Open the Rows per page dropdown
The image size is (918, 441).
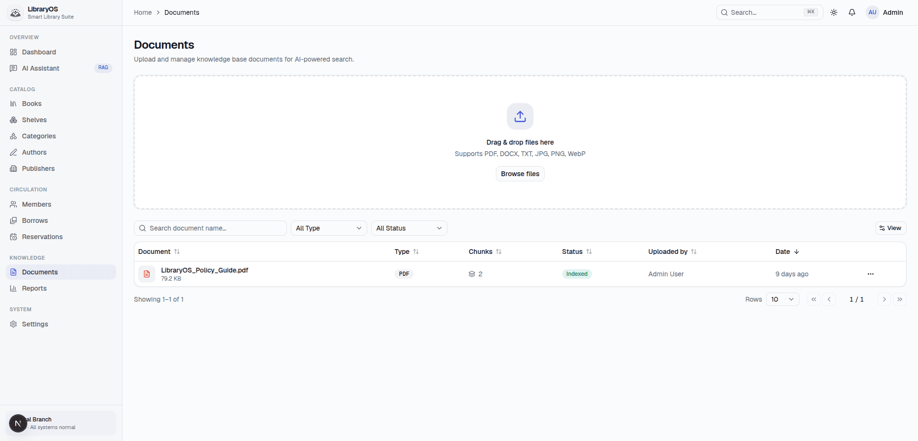(783, 299)
